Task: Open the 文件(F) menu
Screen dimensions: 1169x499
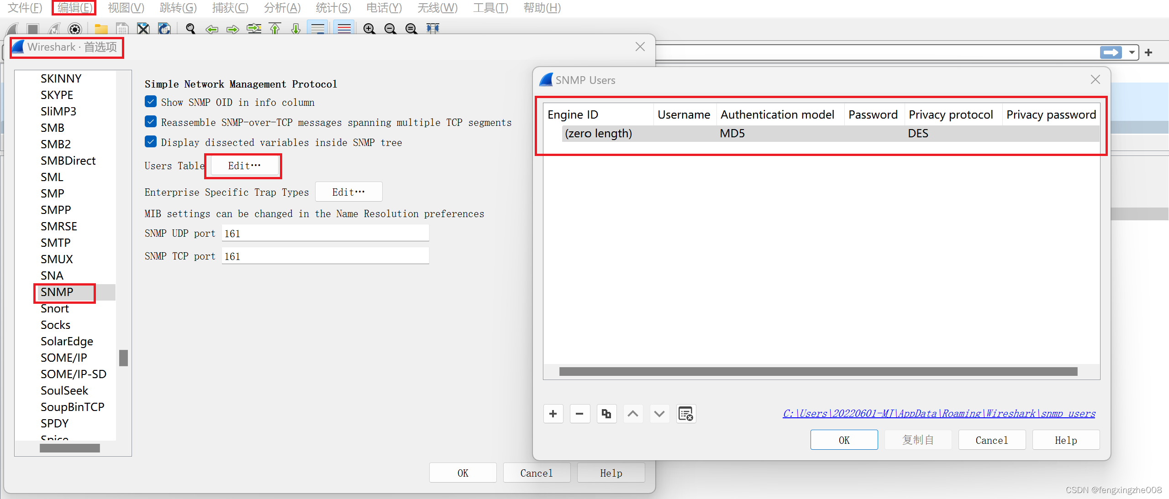Action: pyautogui.click(x=25, y=8)
